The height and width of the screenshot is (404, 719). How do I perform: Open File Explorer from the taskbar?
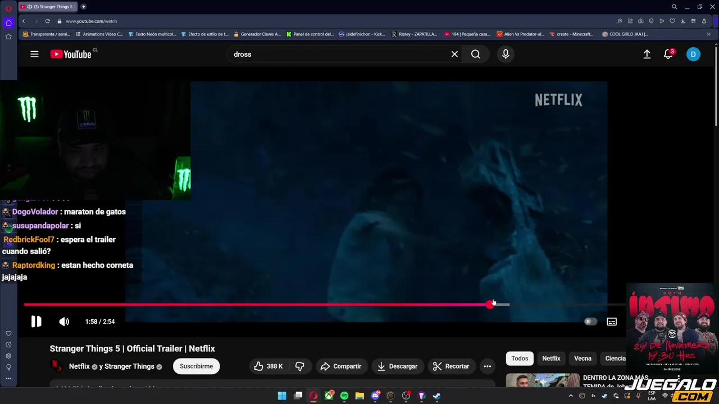pyautogui.click(x=359, y=396)
